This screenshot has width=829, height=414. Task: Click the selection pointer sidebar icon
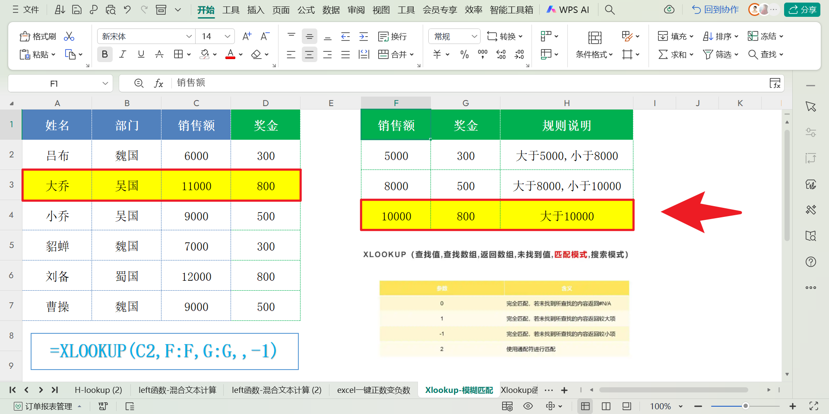click(811, 107)
